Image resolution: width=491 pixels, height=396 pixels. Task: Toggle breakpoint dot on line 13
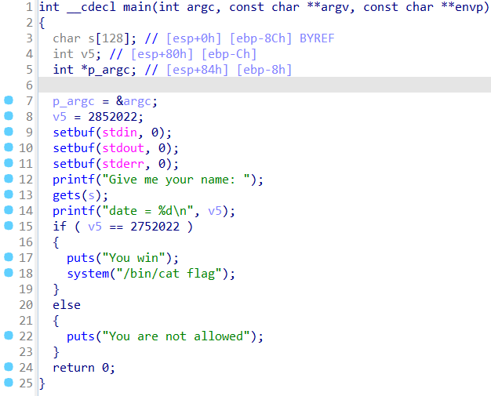tap(9, 194)
